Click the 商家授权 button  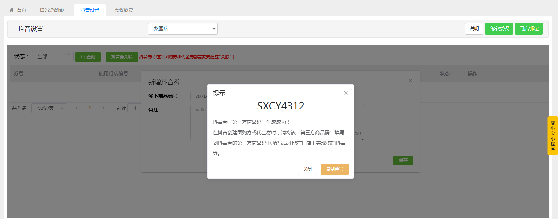click(499, 29)
